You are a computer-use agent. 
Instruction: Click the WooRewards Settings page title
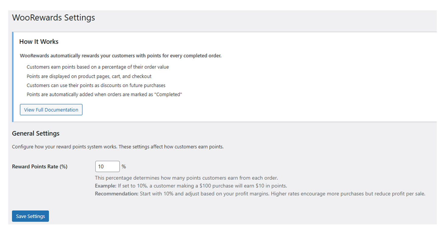53,18
